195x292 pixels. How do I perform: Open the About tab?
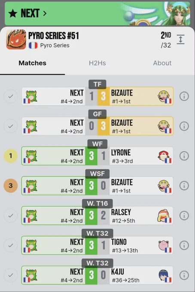162,63
